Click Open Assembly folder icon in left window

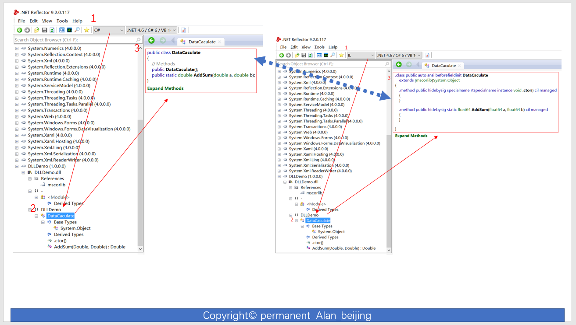point(37,30)
